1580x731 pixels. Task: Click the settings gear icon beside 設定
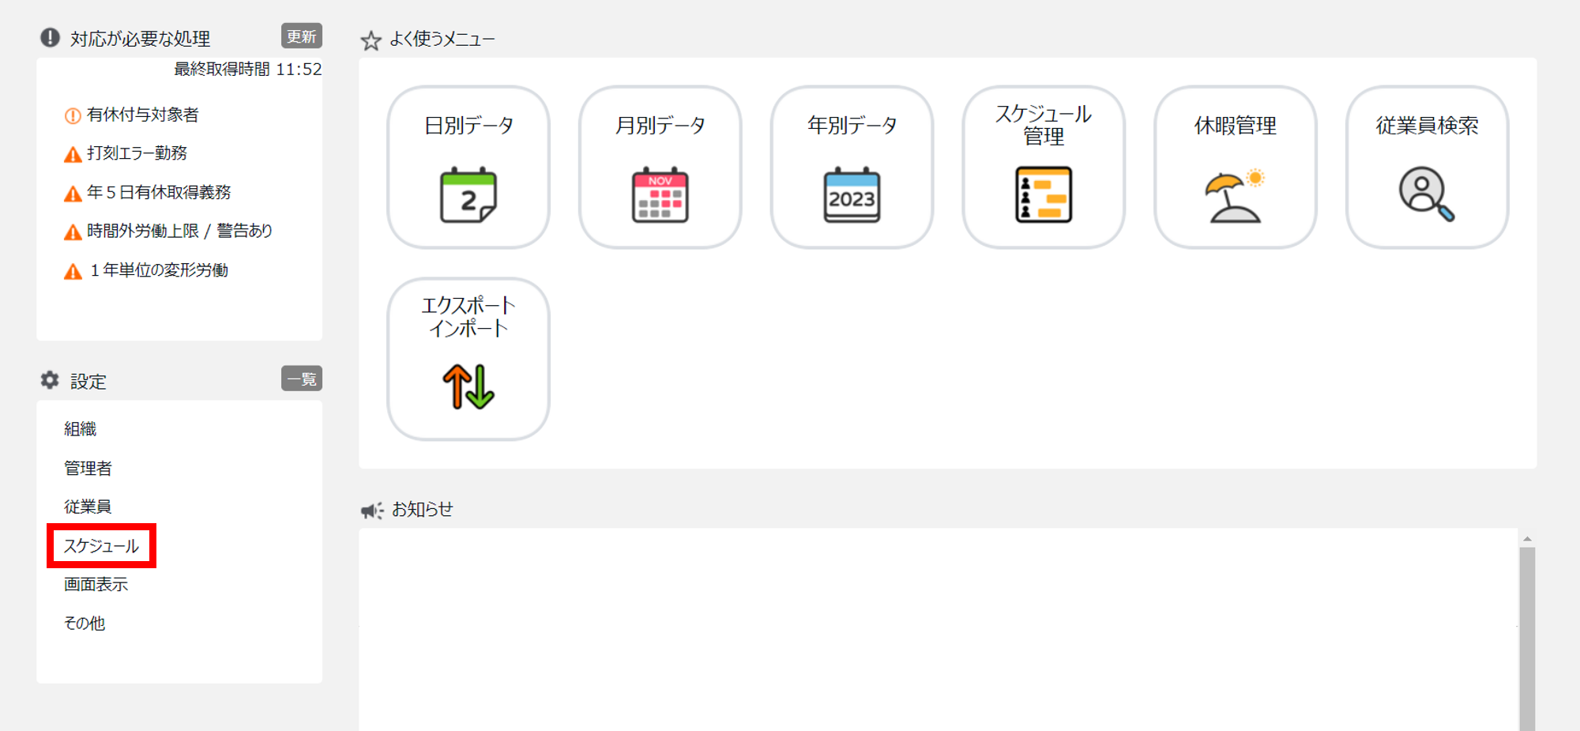pos(50,380)
